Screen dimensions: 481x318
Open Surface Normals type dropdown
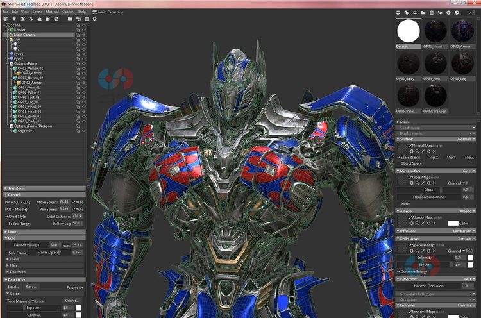tap(466, 139)
